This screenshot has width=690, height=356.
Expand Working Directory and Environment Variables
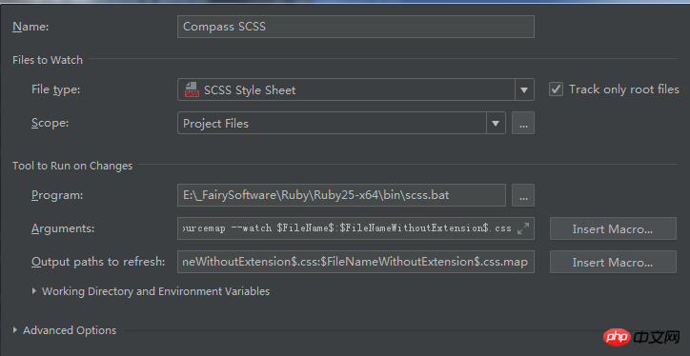[34, 291]
